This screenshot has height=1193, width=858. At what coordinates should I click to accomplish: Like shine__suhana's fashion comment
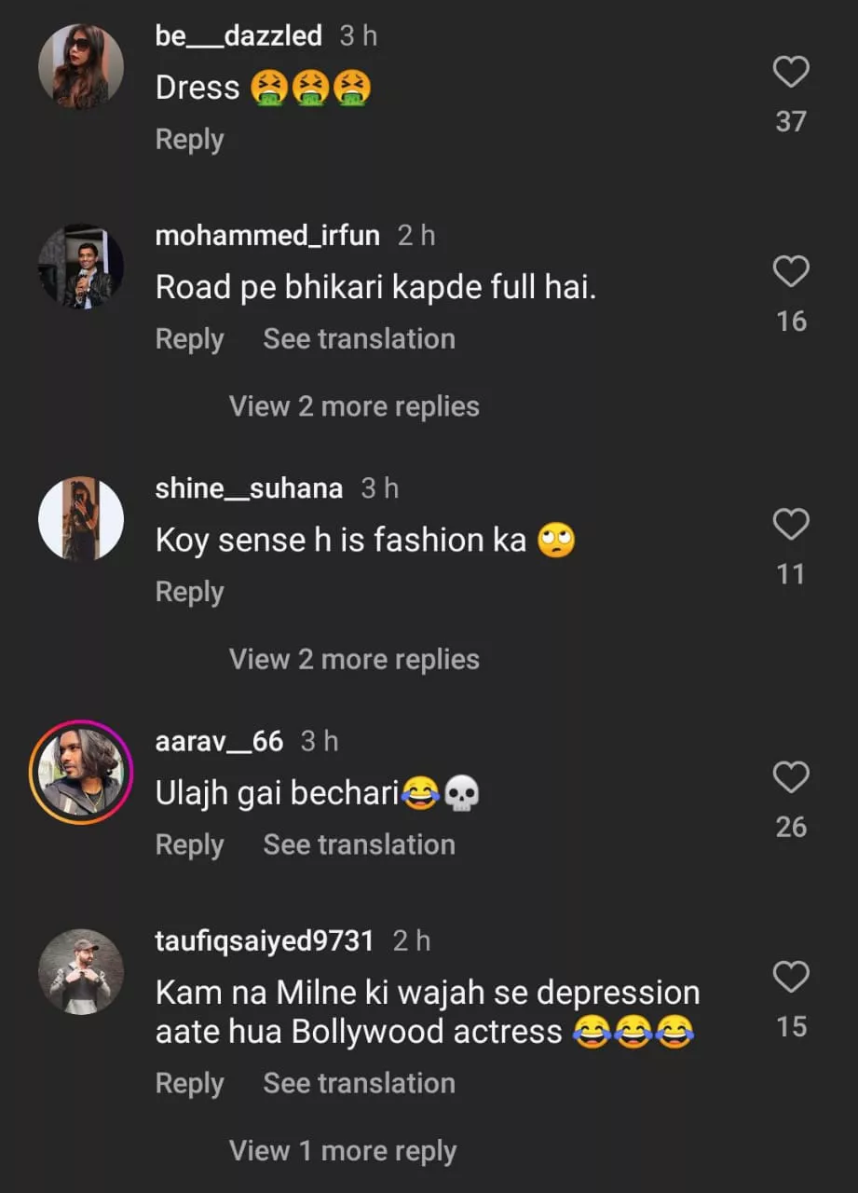pyautogui.click(x=791, y=525)
